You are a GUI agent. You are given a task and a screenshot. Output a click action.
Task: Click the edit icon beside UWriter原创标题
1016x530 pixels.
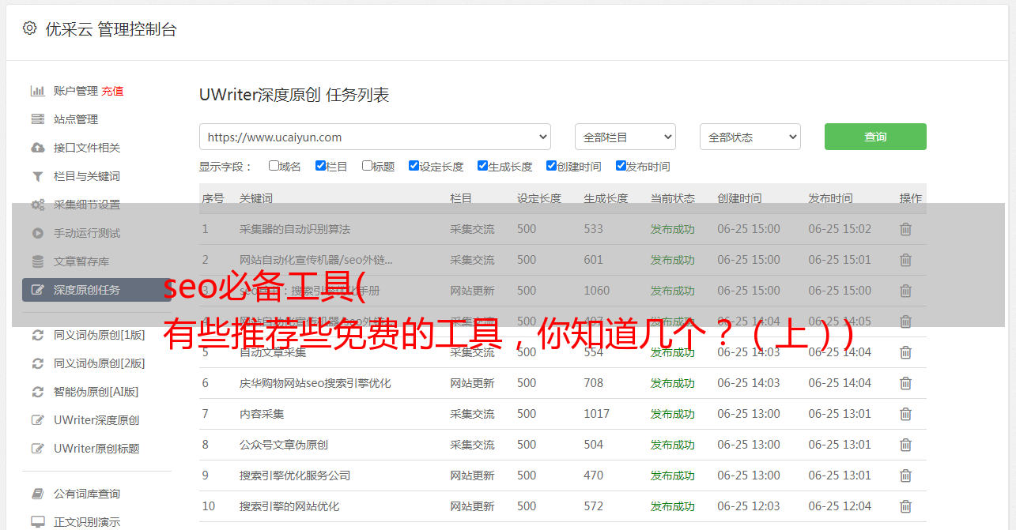point(37,449)
